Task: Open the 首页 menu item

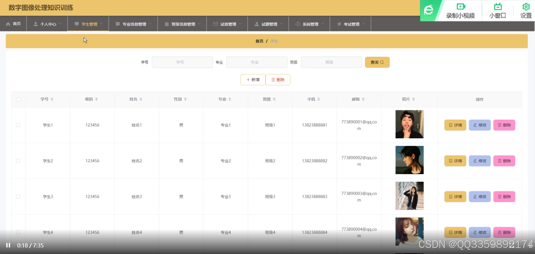Action: point(13,24)
